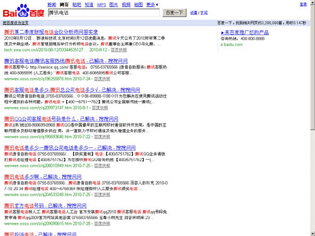
Task: Switch to the 知道 tab
Action: click(89, 4)
